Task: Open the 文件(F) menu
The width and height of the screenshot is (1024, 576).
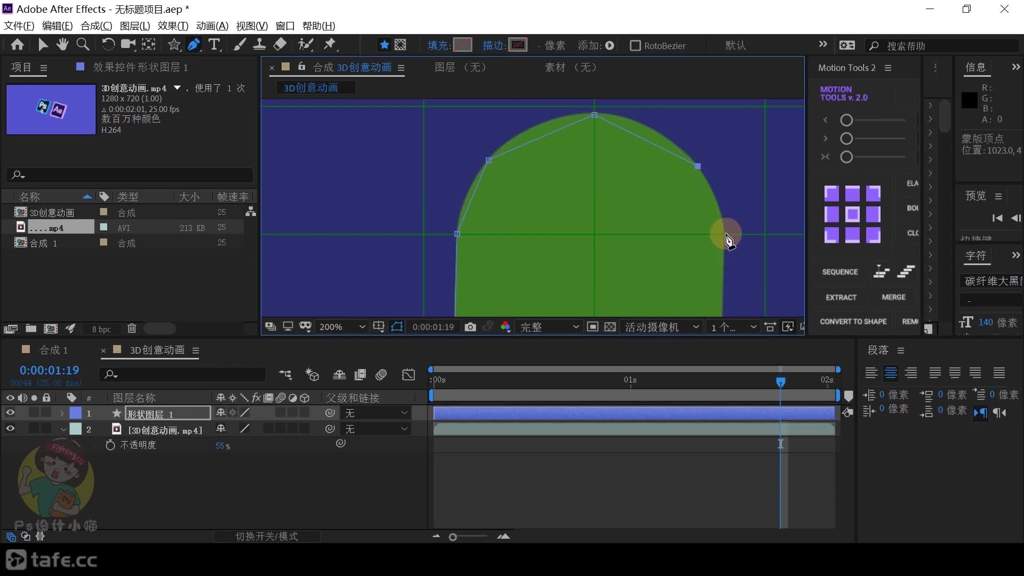Action: point(19,26)
